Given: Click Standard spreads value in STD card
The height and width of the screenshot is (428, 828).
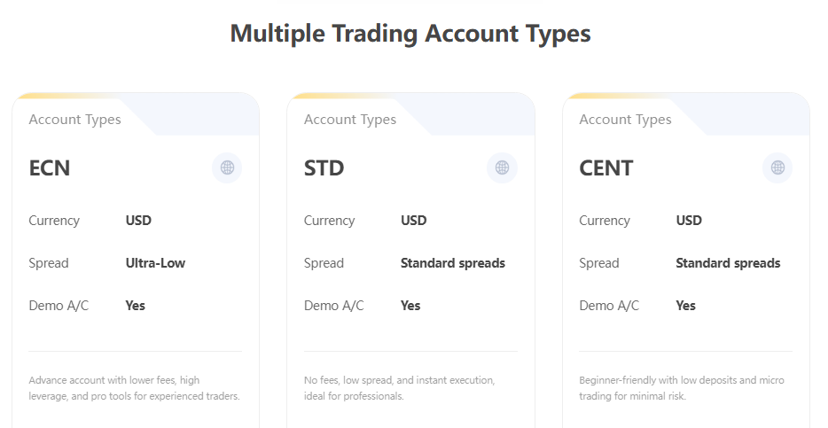Looking at the screenshot, I should [452, 263].
